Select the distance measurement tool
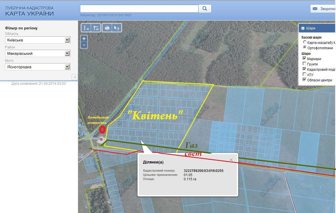The width and height of the screenshot is (336, 213). [86, 28]
